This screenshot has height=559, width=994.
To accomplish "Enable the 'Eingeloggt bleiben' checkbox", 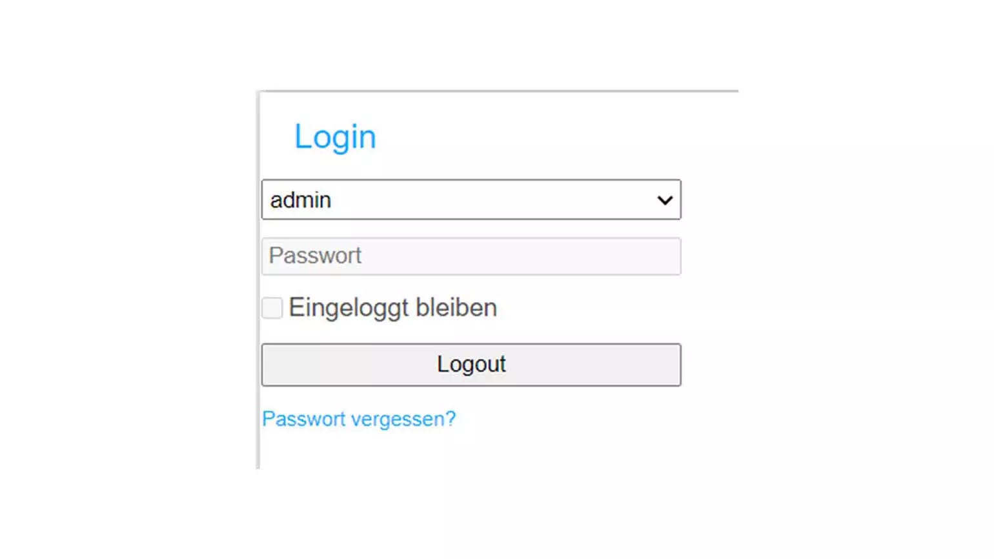I will pos(272,308).
